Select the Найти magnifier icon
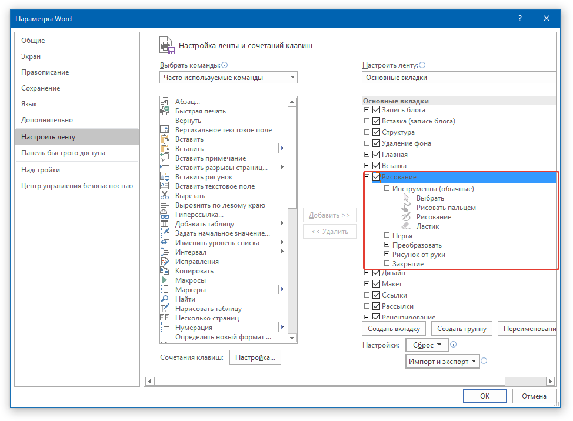 point(165,299)
